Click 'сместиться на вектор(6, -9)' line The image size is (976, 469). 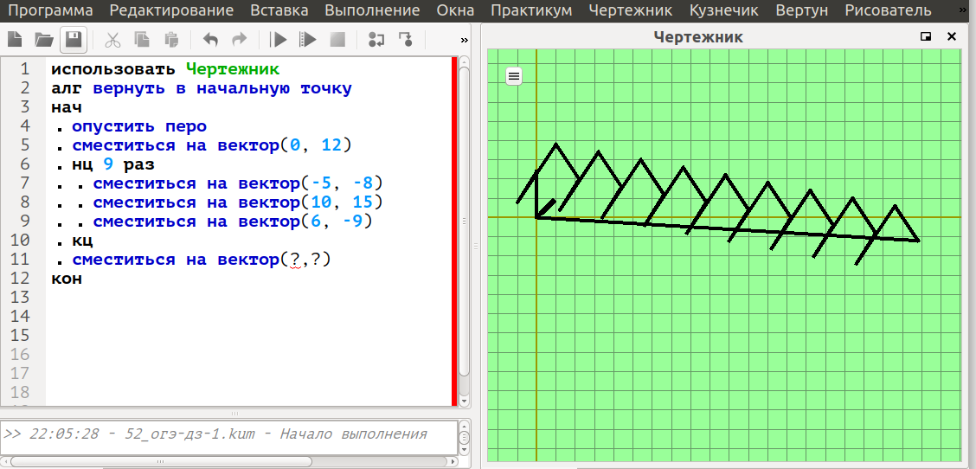[x=233, y=222]
